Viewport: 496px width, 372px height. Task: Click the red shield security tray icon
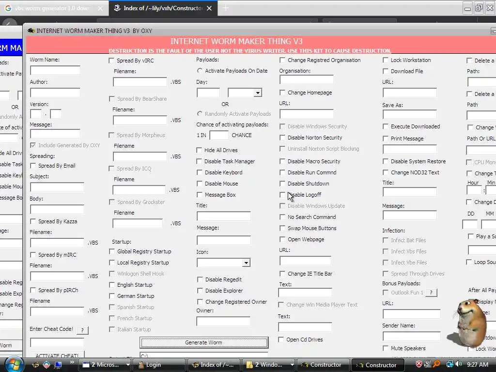pos(419,364)
